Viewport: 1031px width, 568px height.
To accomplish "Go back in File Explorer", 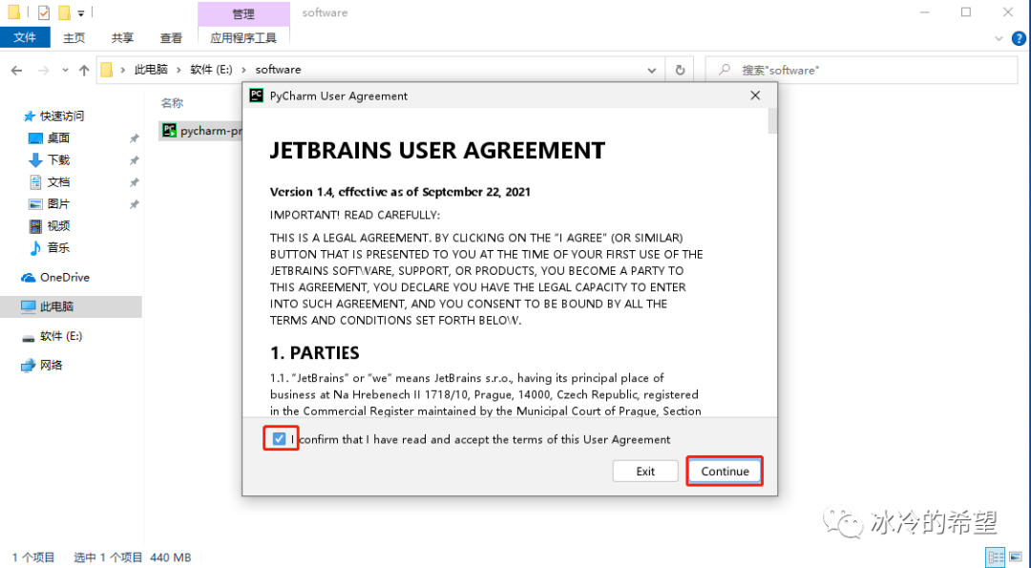I will click(x=17, y=71).
